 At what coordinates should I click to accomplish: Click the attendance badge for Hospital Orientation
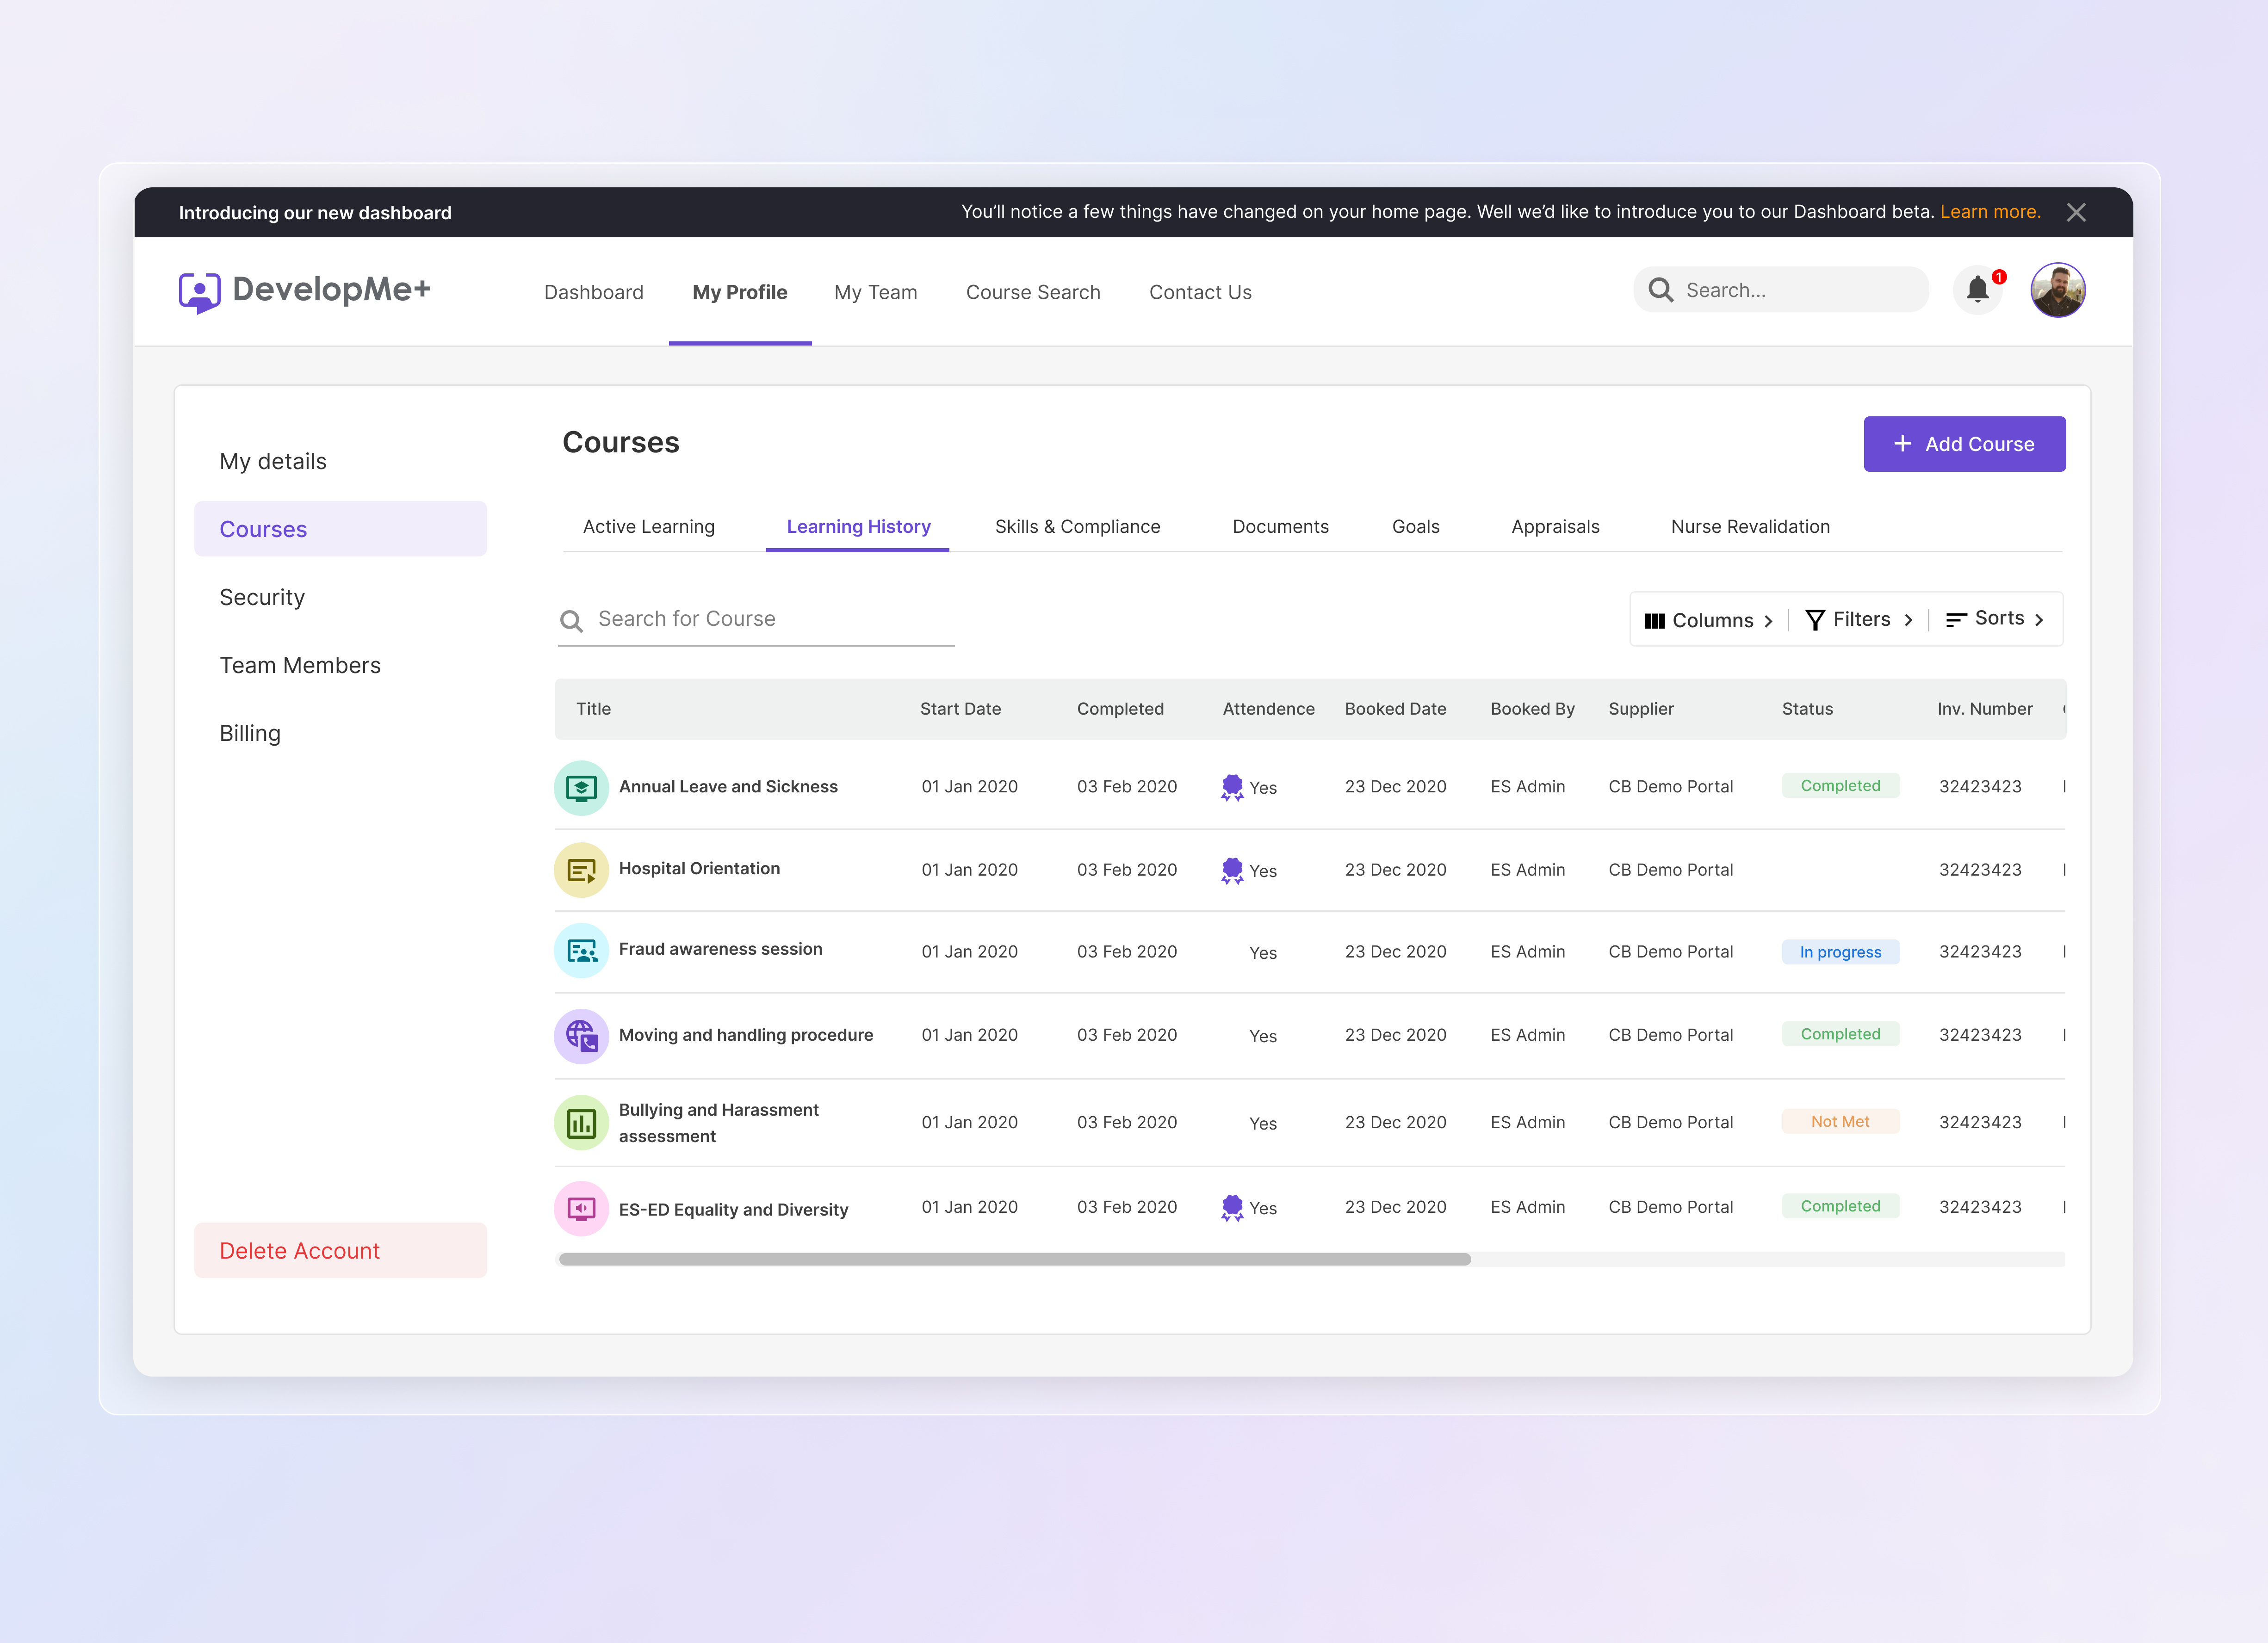point(1232,869)
